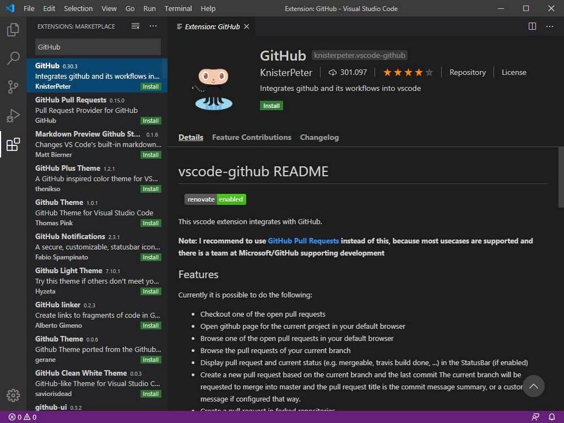
Task: Select github-ui list entry
Action: tap(97, 407)
